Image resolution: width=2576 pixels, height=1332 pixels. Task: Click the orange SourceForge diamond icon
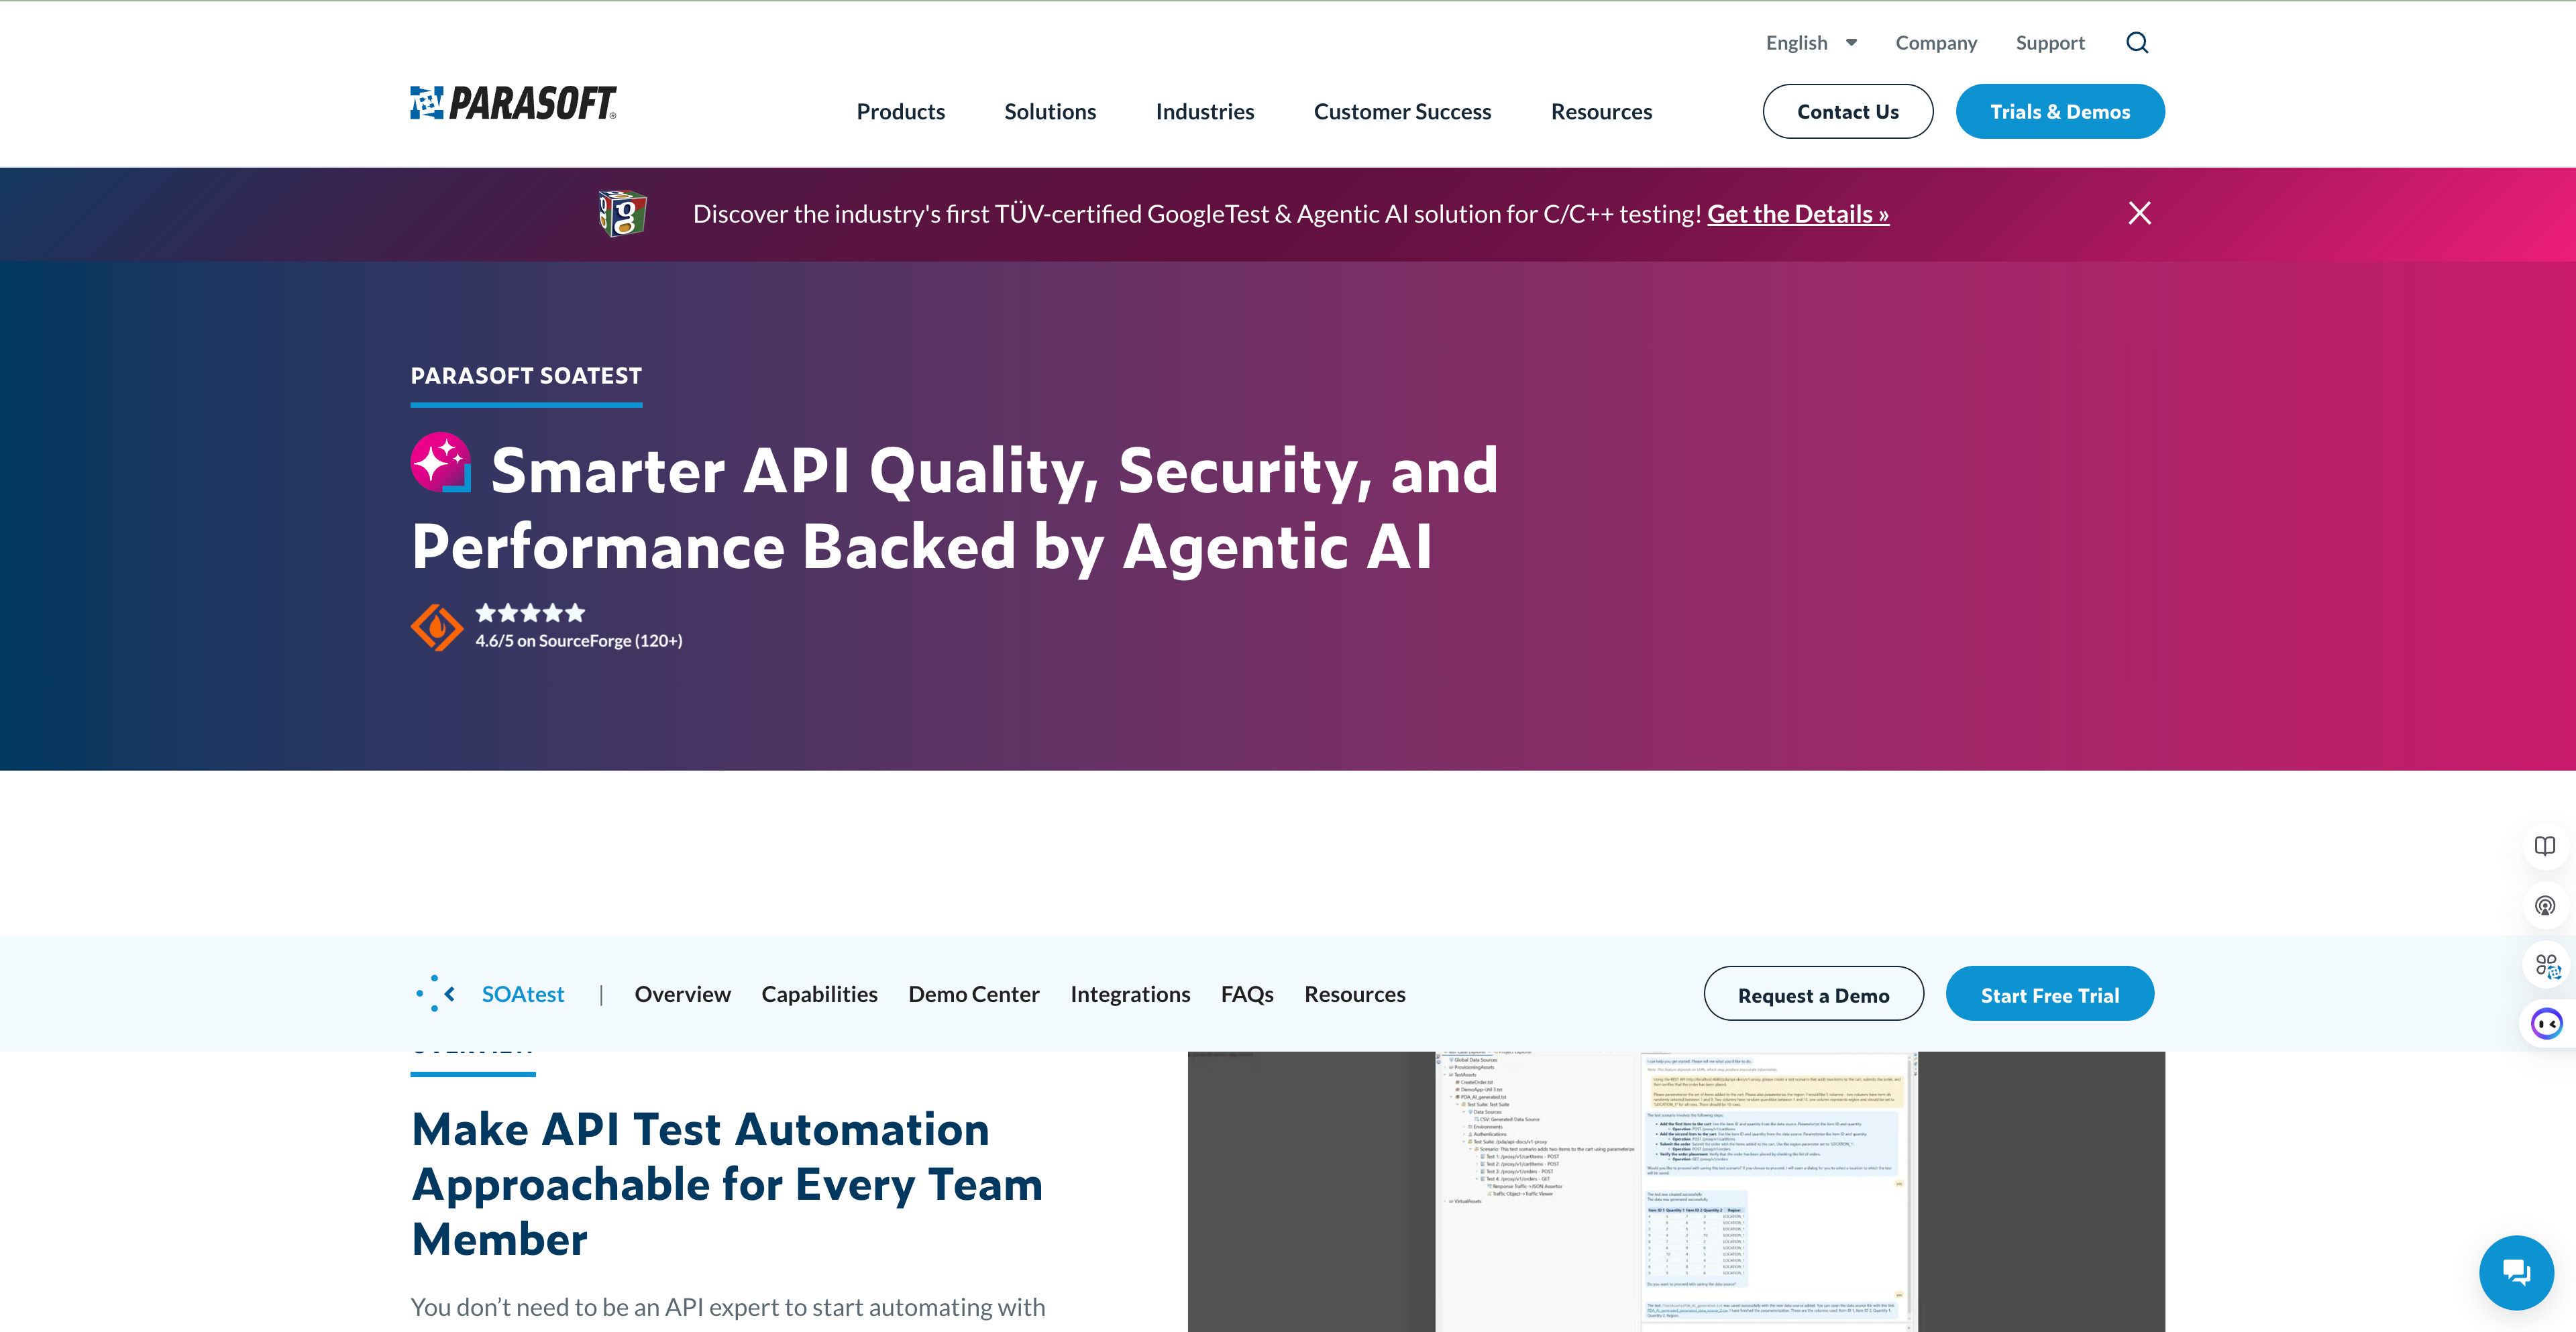[x=437, y=628]
